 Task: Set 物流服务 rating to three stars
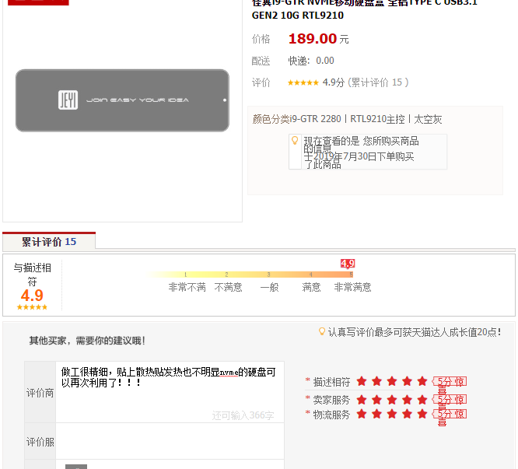[392, 414]
